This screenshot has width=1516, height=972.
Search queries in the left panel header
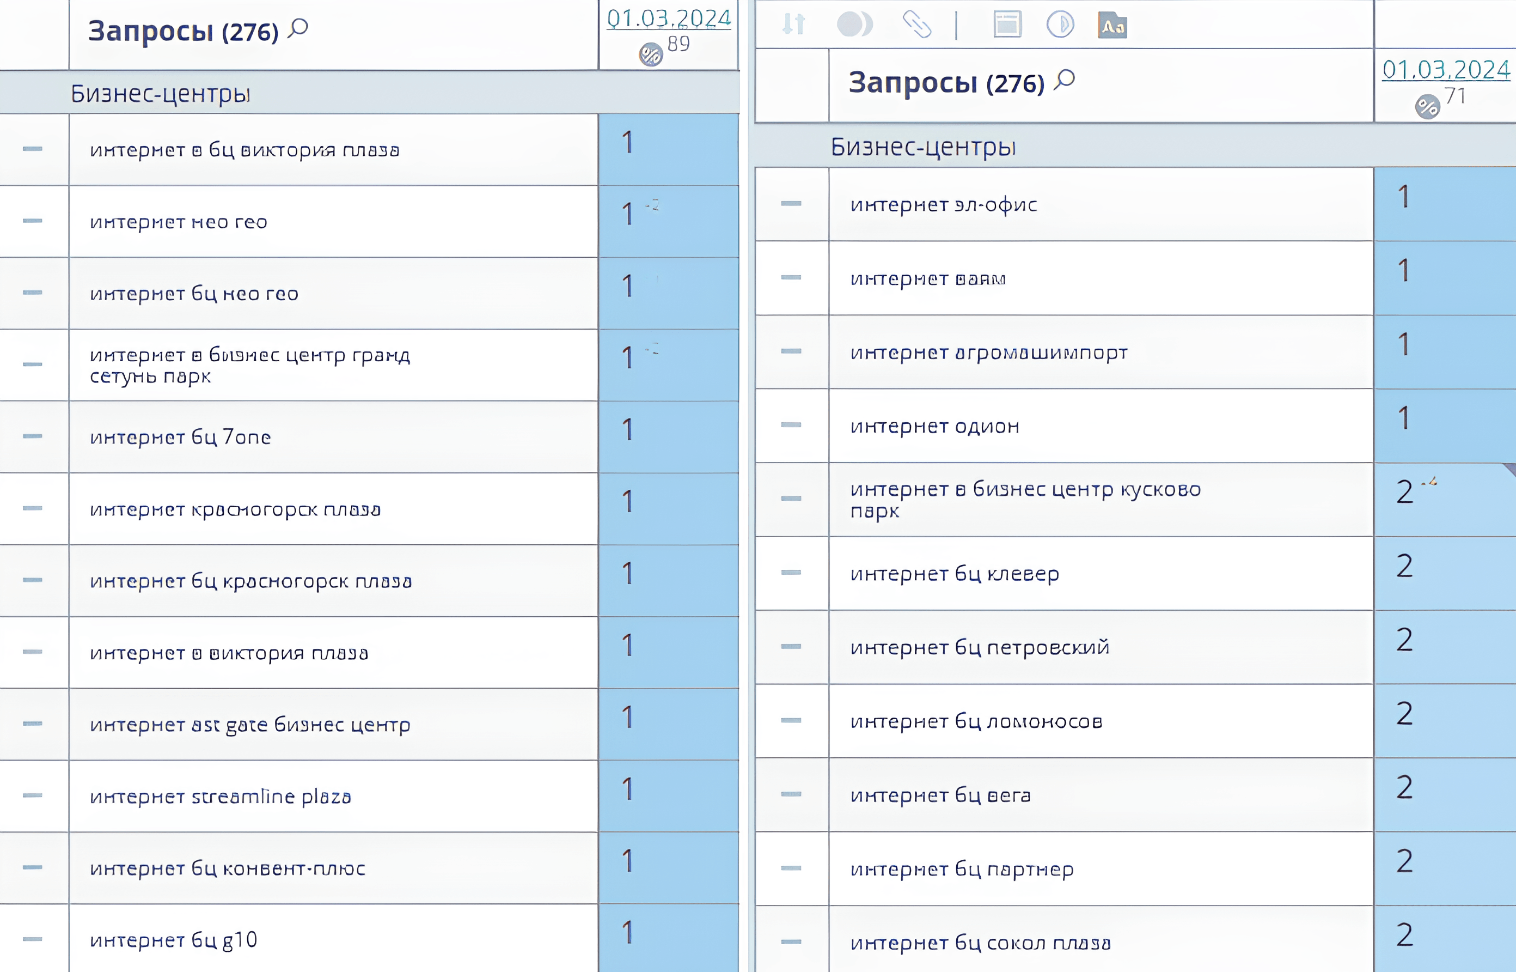pyautogui.click(x=298, y=28)
